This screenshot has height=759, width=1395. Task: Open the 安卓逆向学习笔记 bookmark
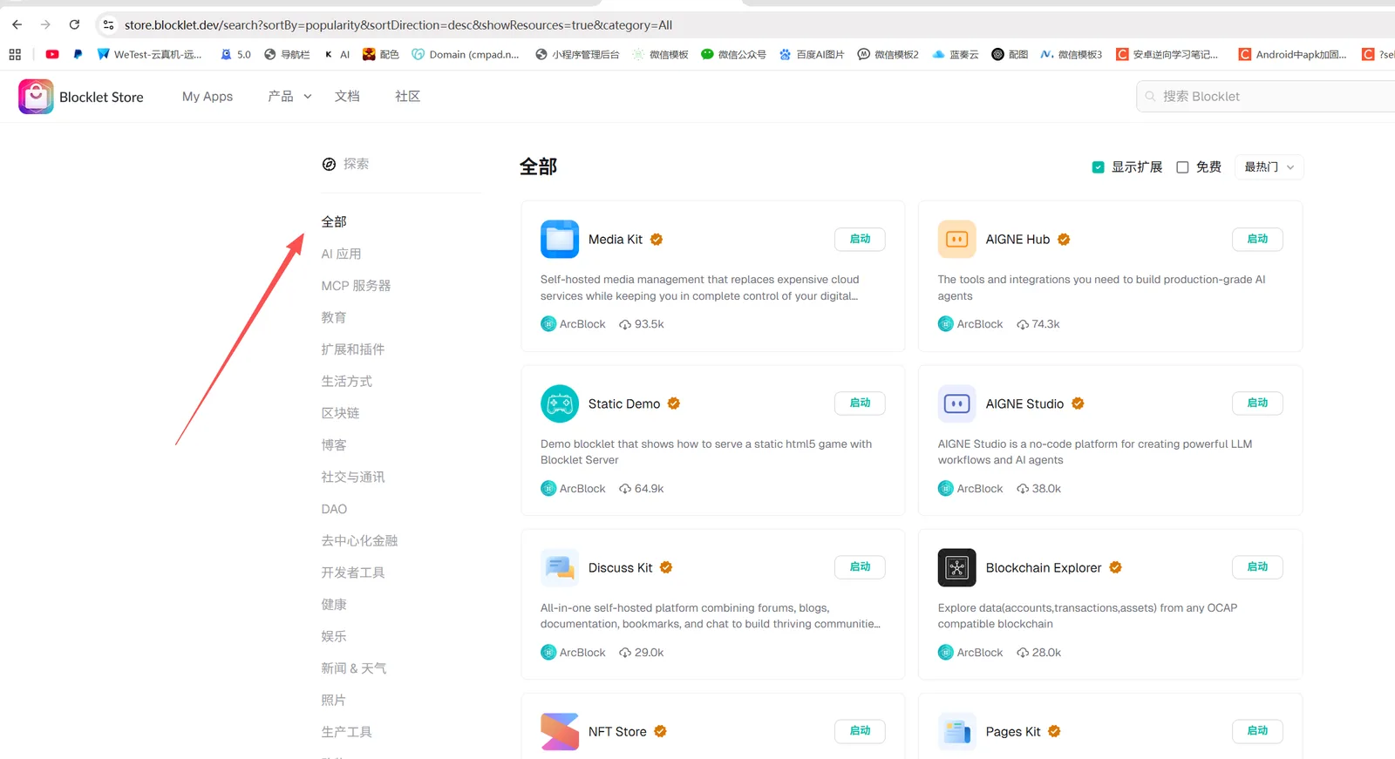(1167, 54)
